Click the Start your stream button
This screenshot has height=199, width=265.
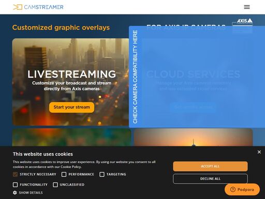click(x=71, y=107)
